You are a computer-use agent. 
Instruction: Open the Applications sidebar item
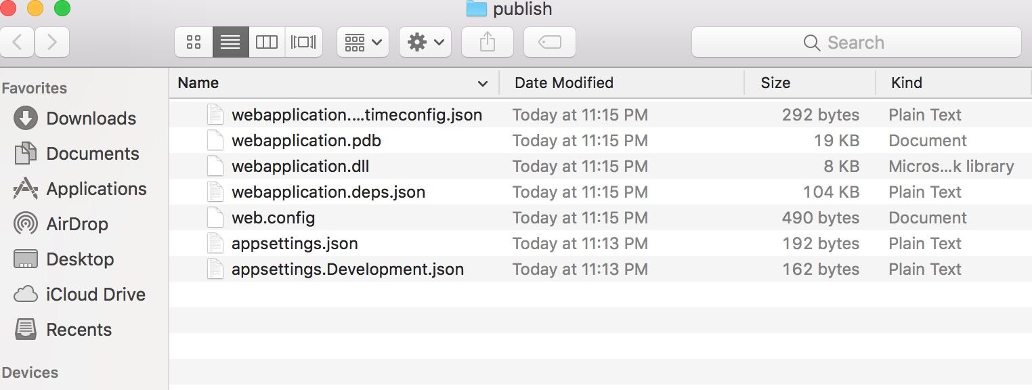(95, 189)
